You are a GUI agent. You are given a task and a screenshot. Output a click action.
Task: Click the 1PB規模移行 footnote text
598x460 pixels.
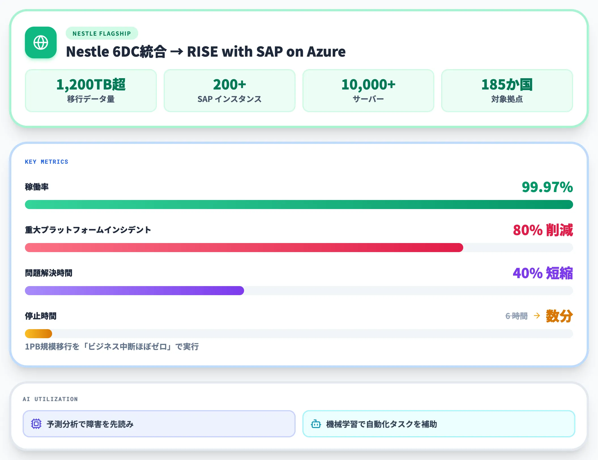tap(112, 346)
